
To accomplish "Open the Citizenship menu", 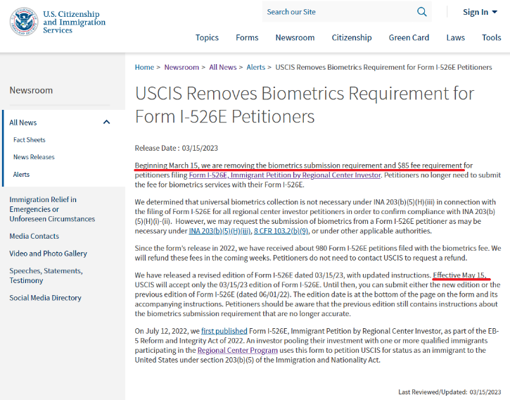I will pyautogui.click(x=352, y=38).
